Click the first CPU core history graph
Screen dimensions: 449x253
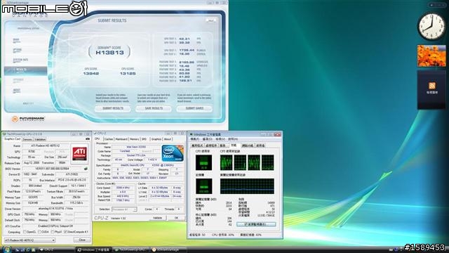[x=226, y=162]
